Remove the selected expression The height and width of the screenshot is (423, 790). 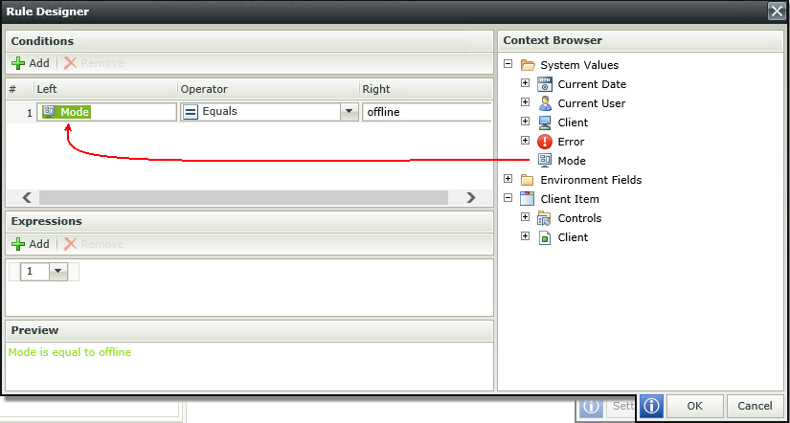(94, 244)
